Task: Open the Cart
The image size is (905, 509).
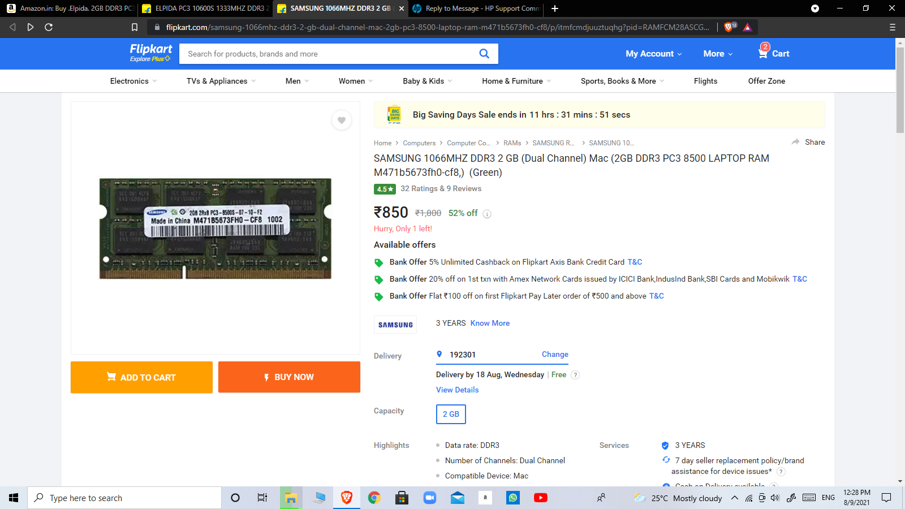Action: (x=774, y=53)
